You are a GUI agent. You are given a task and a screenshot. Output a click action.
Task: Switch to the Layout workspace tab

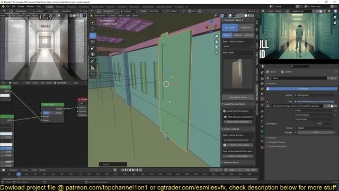[x=49, y=7]
